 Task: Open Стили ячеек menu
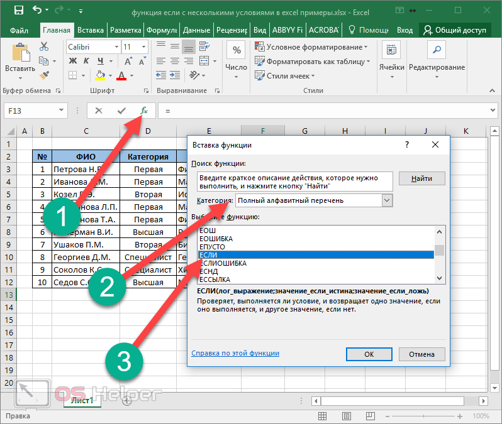285,76
